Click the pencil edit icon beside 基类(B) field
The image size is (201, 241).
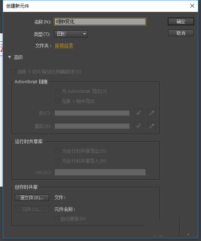coord(152,126)
